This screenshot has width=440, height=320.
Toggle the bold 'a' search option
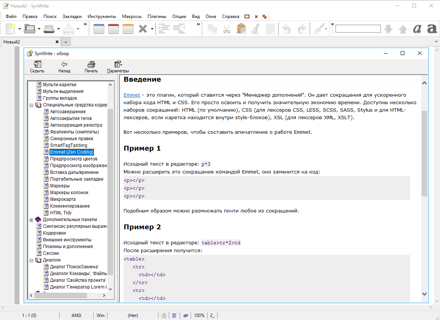point(432,28)
